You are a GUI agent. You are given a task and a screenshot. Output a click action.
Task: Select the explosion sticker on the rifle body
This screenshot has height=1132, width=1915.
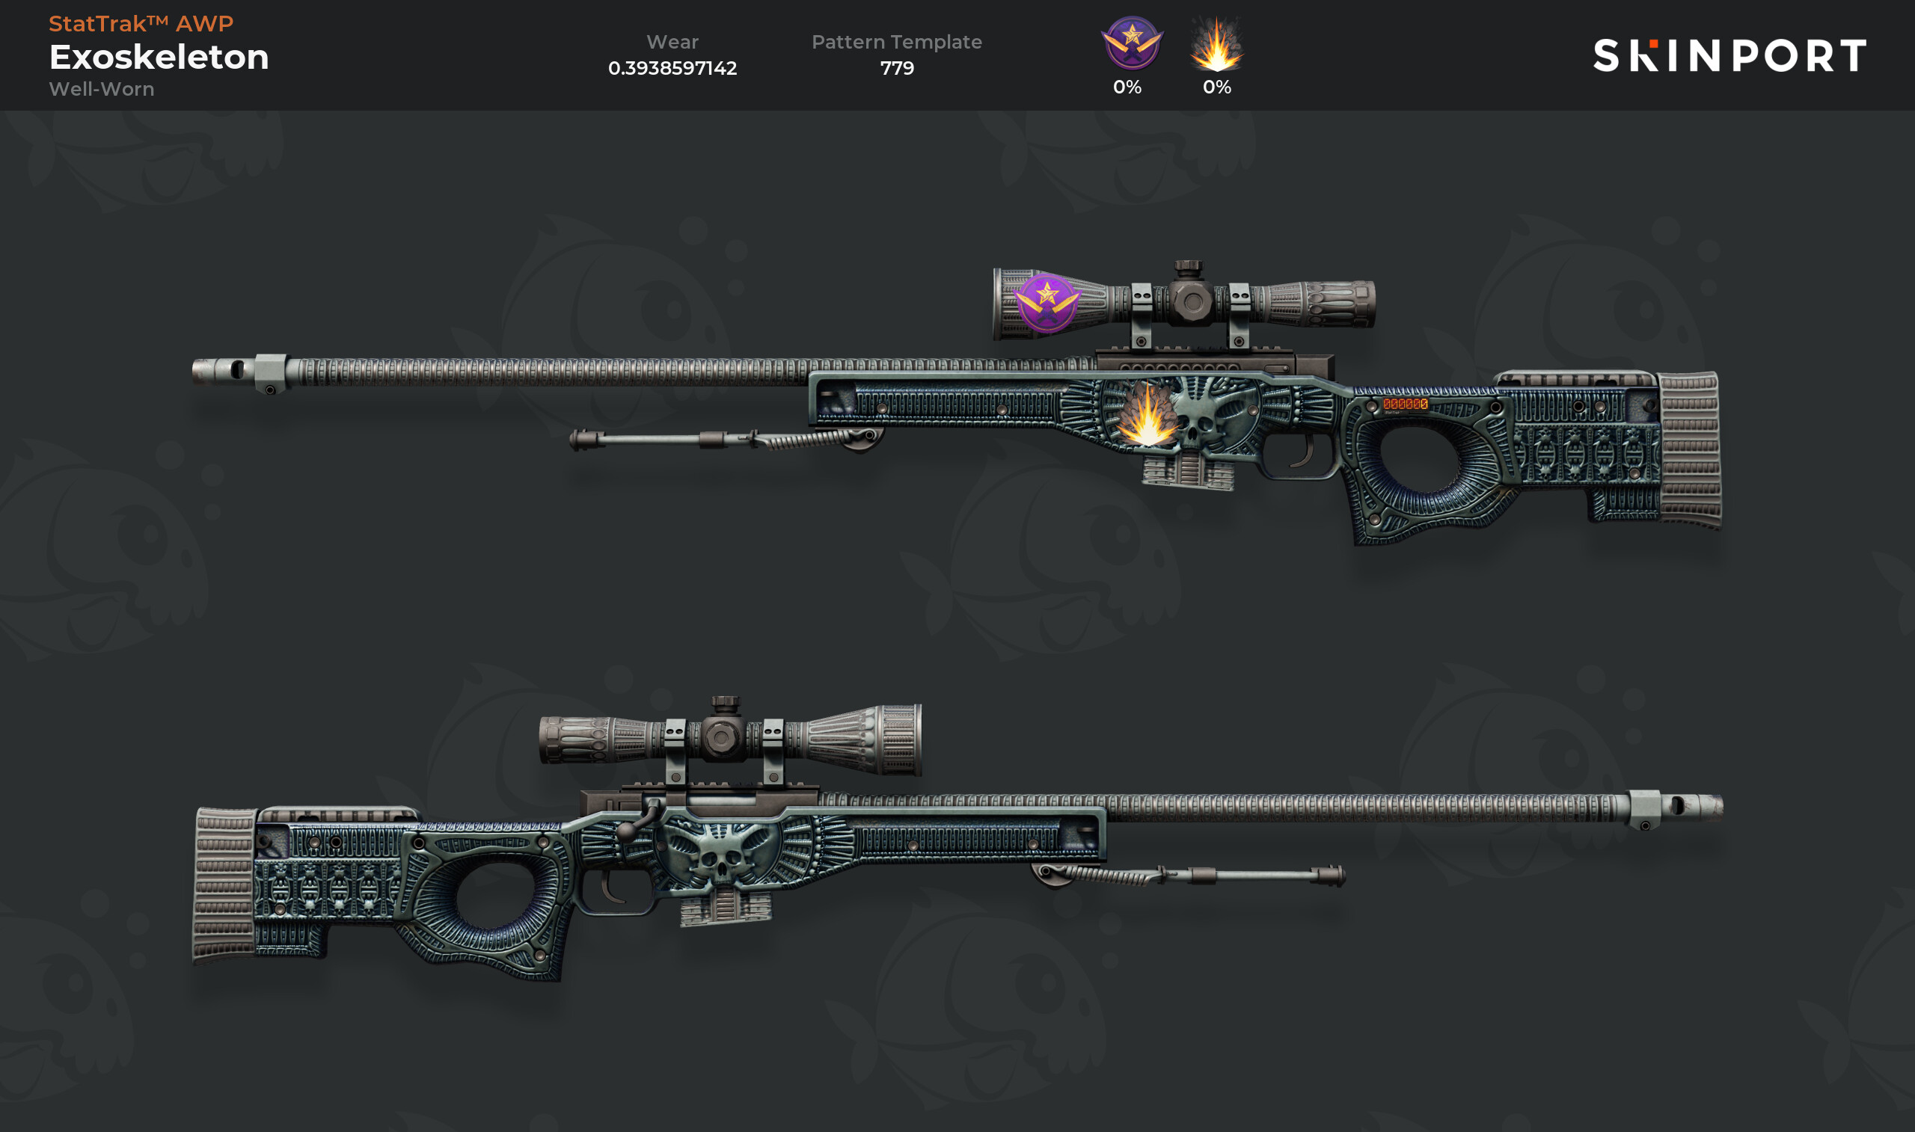coord(1148,414)
